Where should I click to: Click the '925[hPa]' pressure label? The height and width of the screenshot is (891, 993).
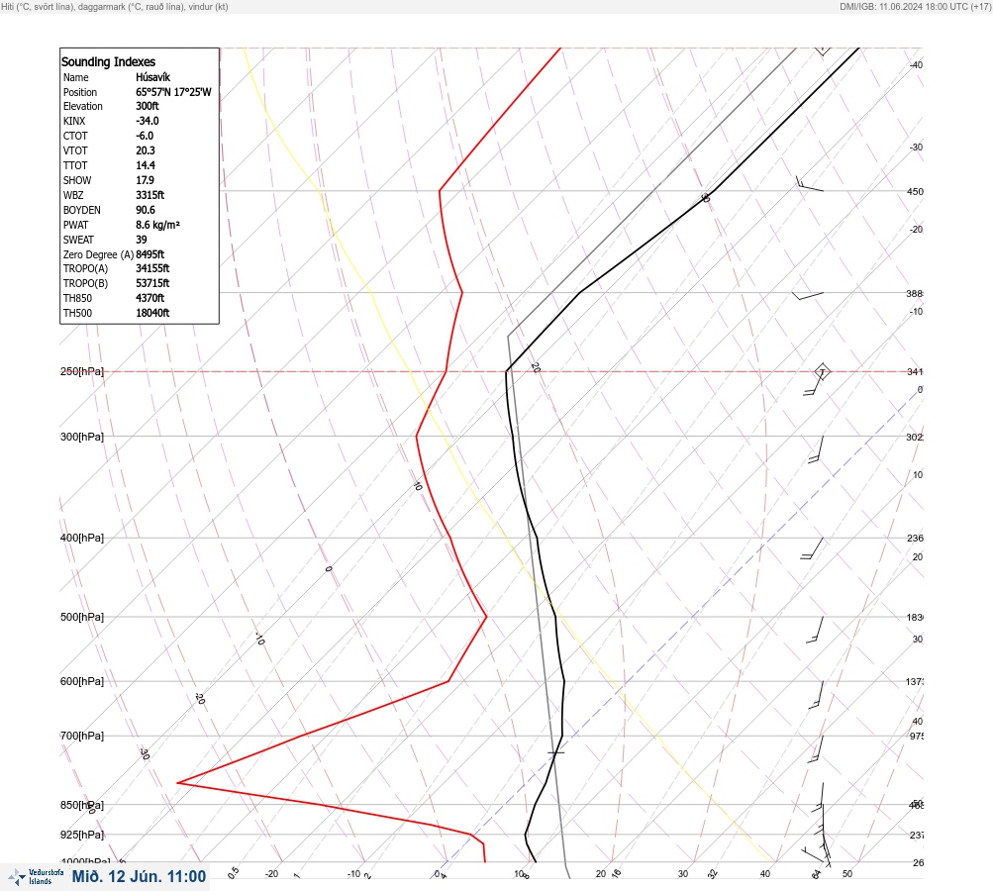[x=82, y=836]
